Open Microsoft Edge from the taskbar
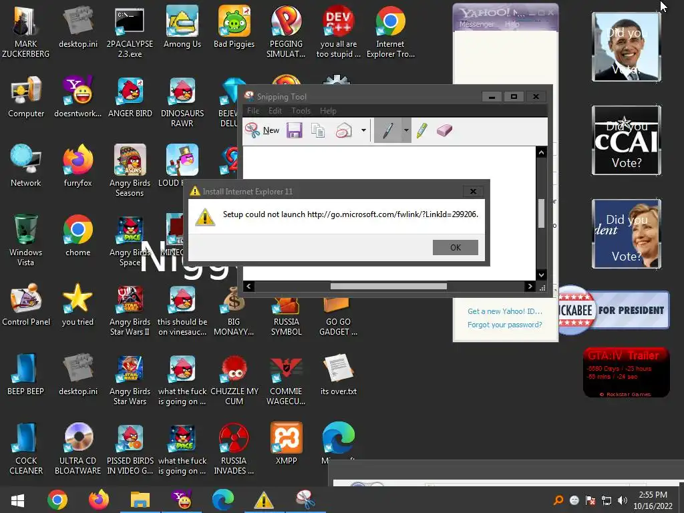 [x=223, y=500]
